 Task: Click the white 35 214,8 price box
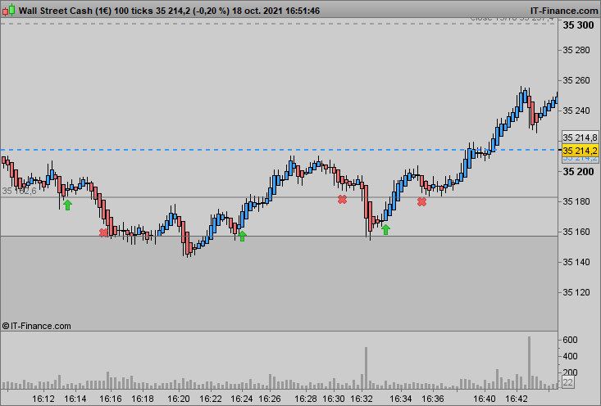coord(580,138)
